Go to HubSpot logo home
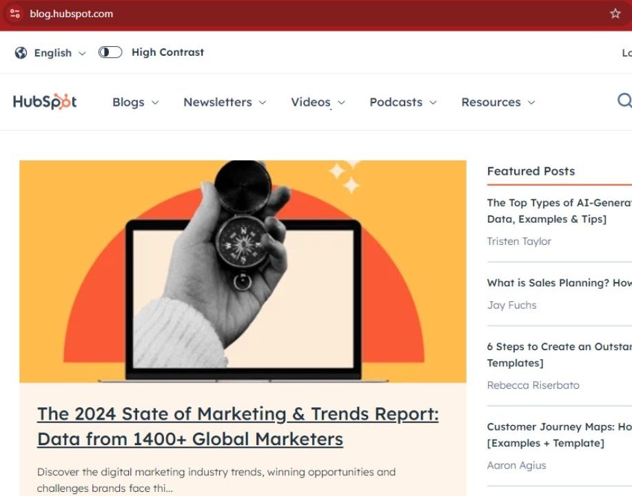The image size is (632, 496). click(x=45, y=102)
